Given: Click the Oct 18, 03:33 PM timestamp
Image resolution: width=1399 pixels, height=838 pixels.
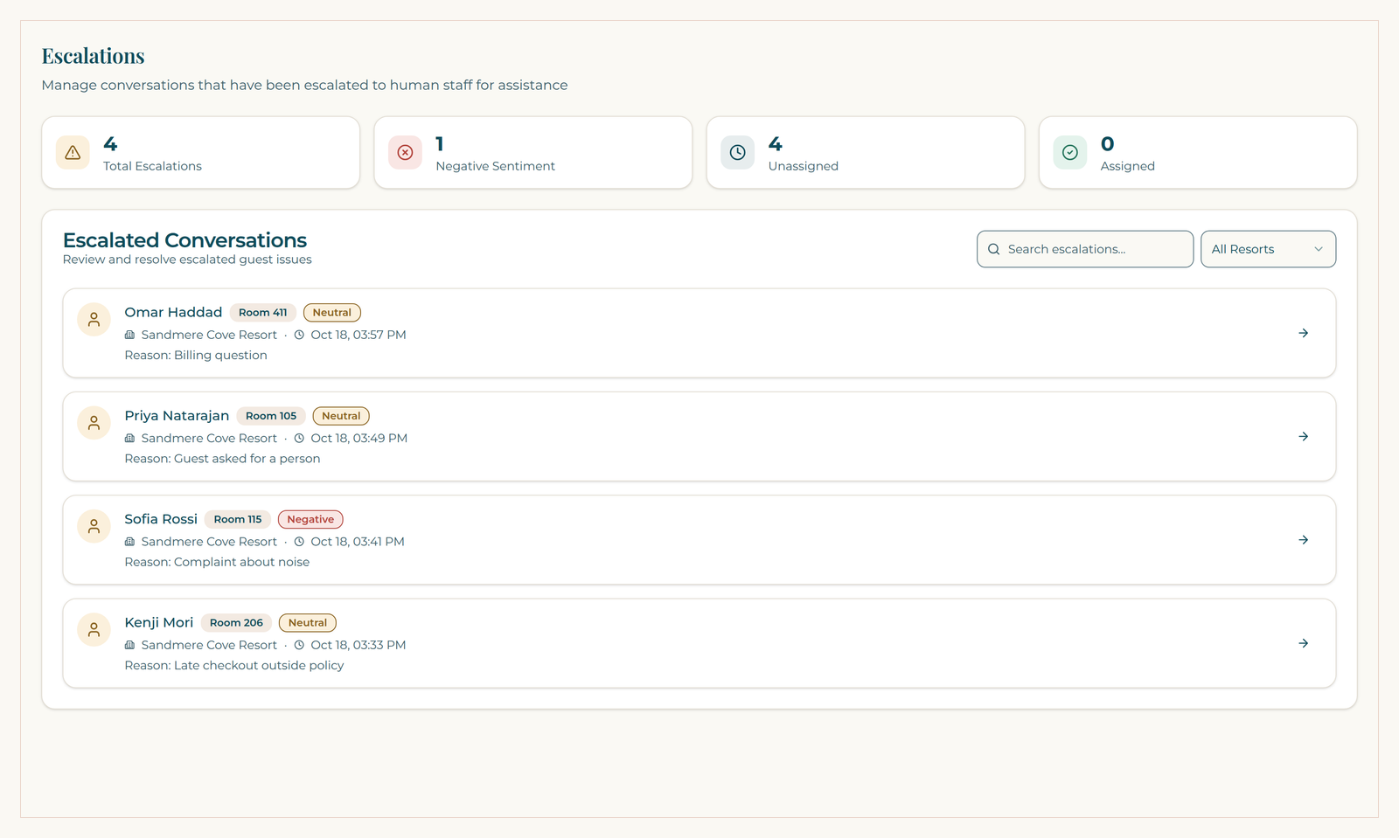Looking at the screenshot, I should (358, 645).
